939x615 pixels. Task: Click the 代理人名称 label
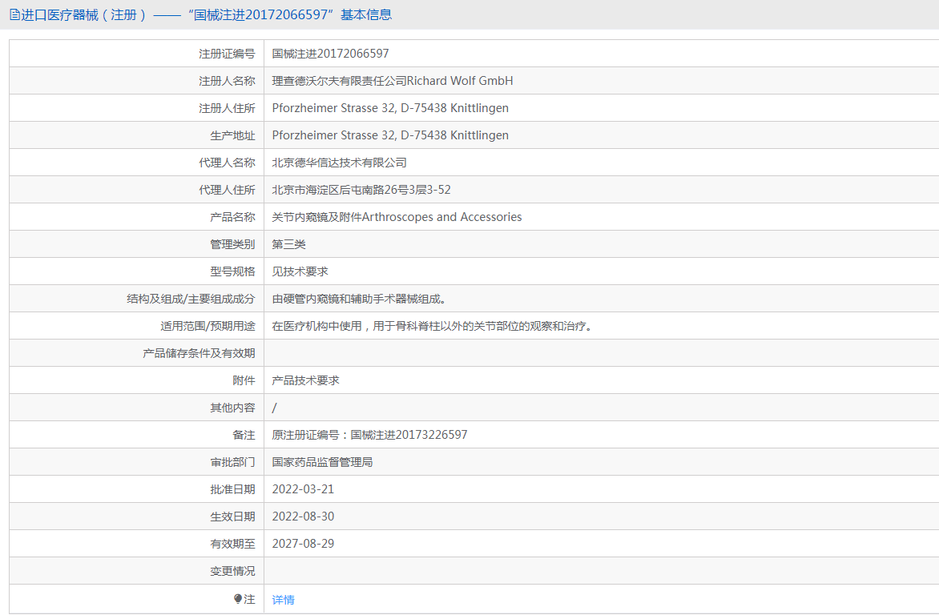tap(227, 163)
